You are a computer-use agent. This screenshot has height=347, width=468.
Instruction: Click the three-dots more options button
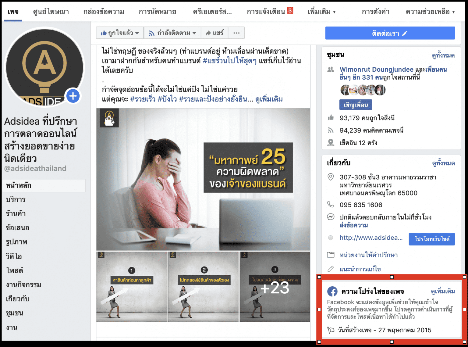(x=236, y=33)
